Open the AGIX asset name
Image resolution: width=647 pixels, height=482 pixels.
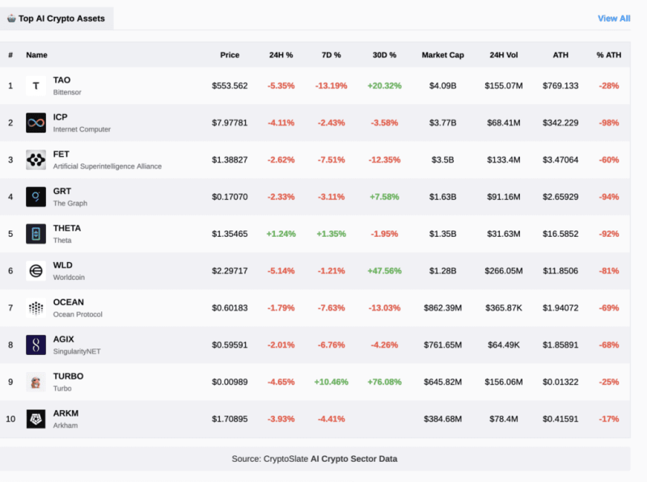point(64,339)
